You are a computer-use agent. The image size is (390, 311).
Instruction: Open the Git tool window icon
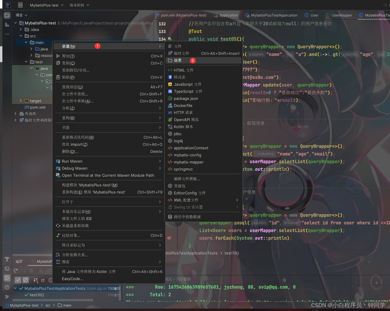point(7,297)
